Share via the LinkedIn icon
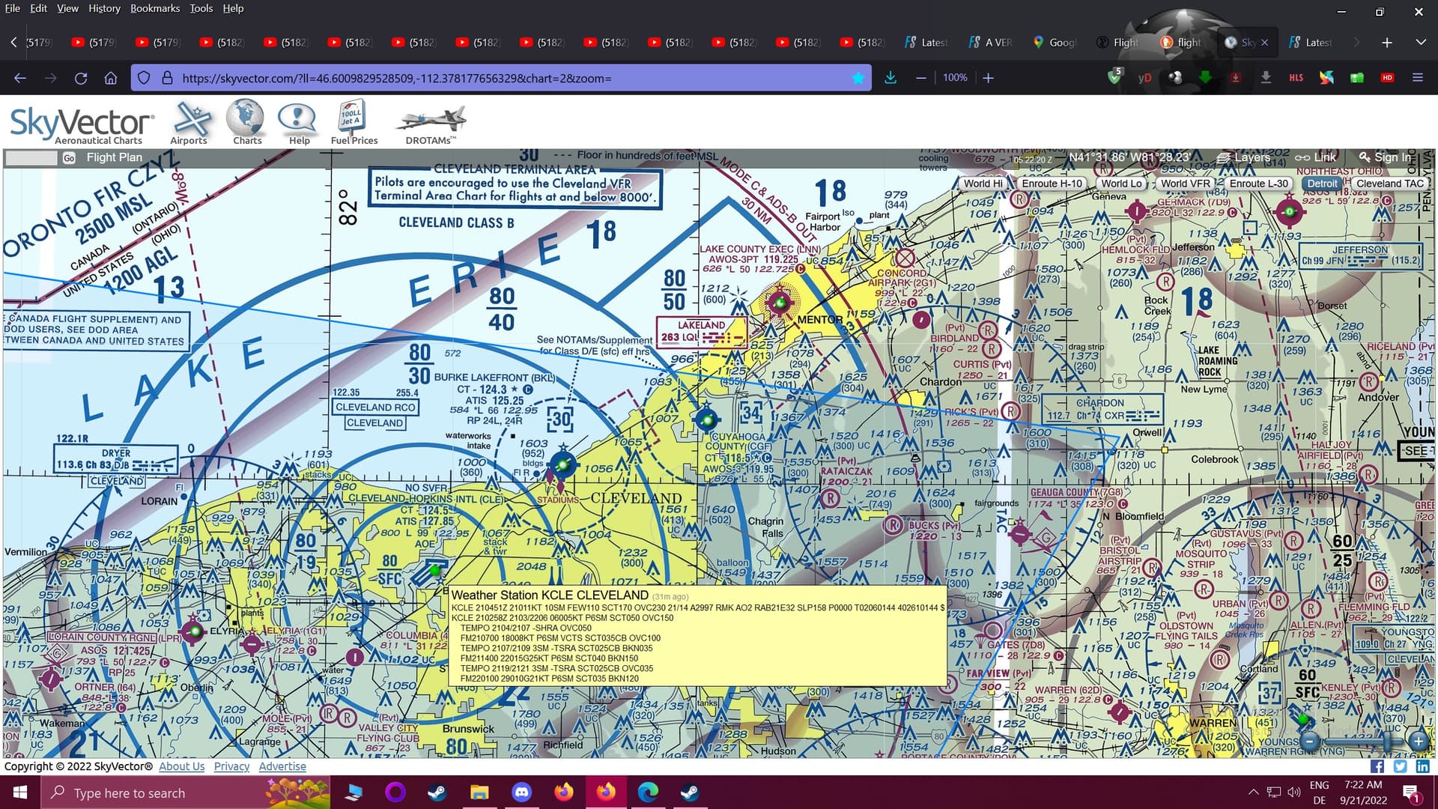 pos(1422,766)
